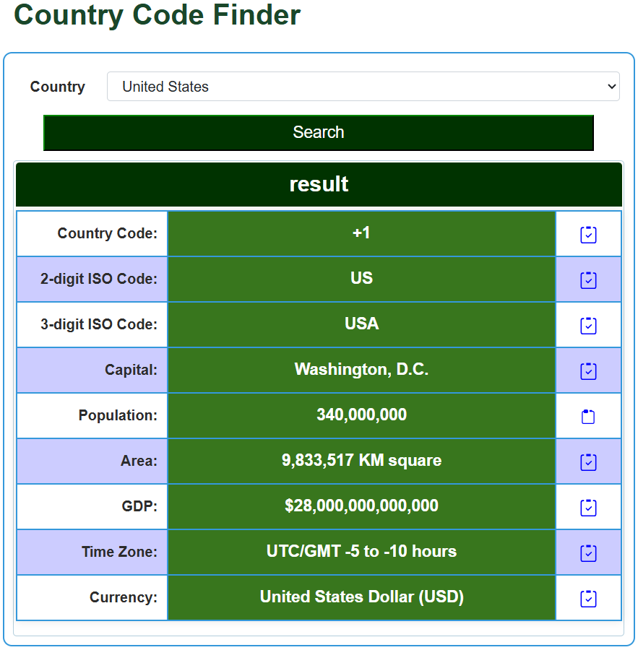Screen dimensions: 638x650
Task: Click the Washington, D.C. capital value
Action: point(361,370)
